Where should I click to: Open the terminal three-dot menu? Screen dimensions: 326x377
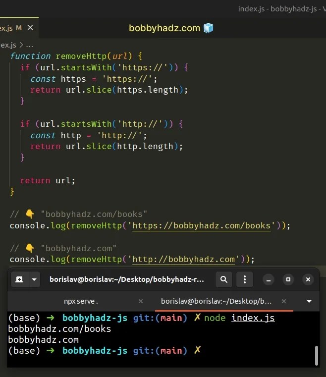click(x=245, y=279)
